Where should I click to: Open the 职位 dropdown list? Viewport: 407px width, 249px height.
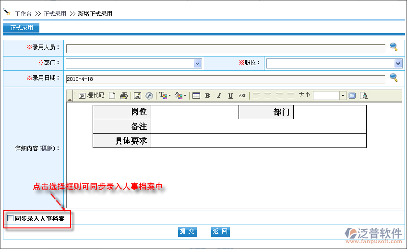(x=398, y=63)
